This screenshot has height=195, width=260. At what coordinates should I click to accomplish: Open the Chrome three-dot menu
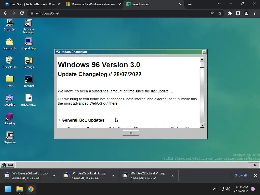[254, 13]
